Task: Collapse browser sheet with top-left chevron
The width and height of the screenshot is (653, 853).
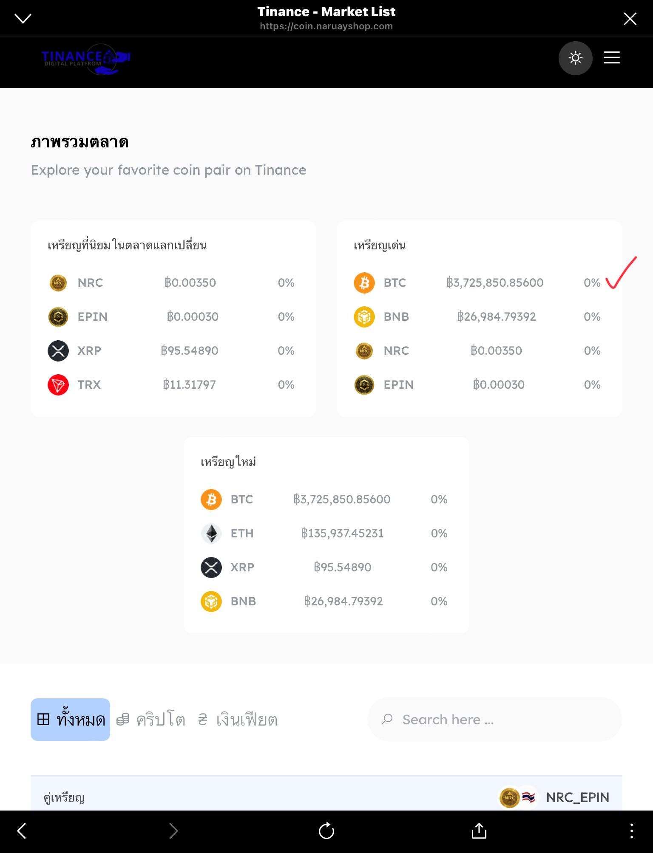Action: [23, 18]
